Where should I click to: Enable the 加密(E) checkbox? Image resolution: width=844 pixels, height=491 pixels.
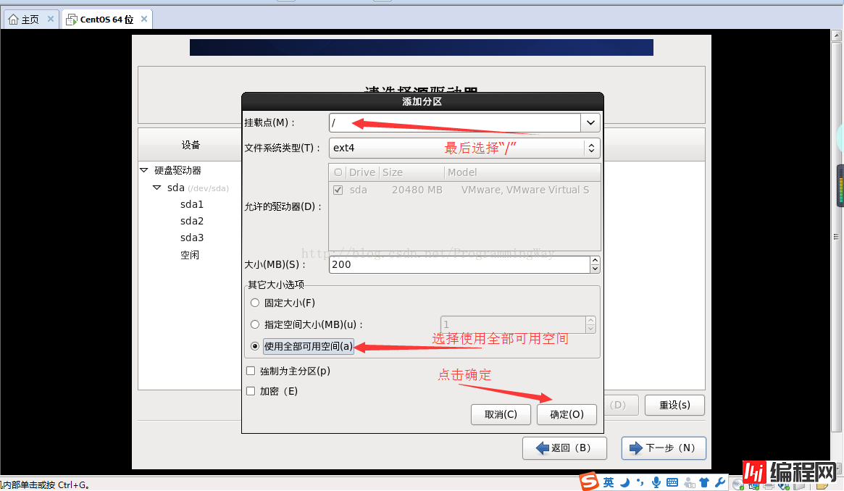coord(251,391)
